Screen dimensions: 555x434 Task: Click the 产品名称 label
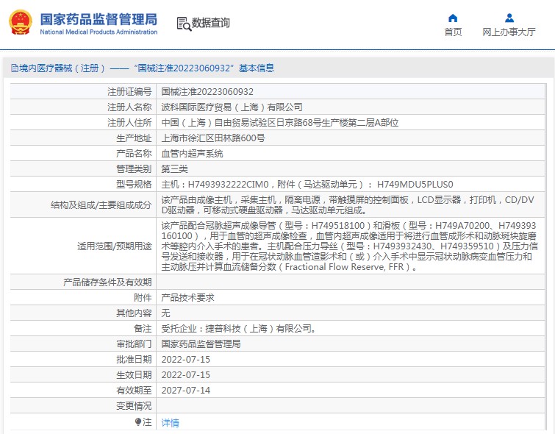(x=134, y=154)
